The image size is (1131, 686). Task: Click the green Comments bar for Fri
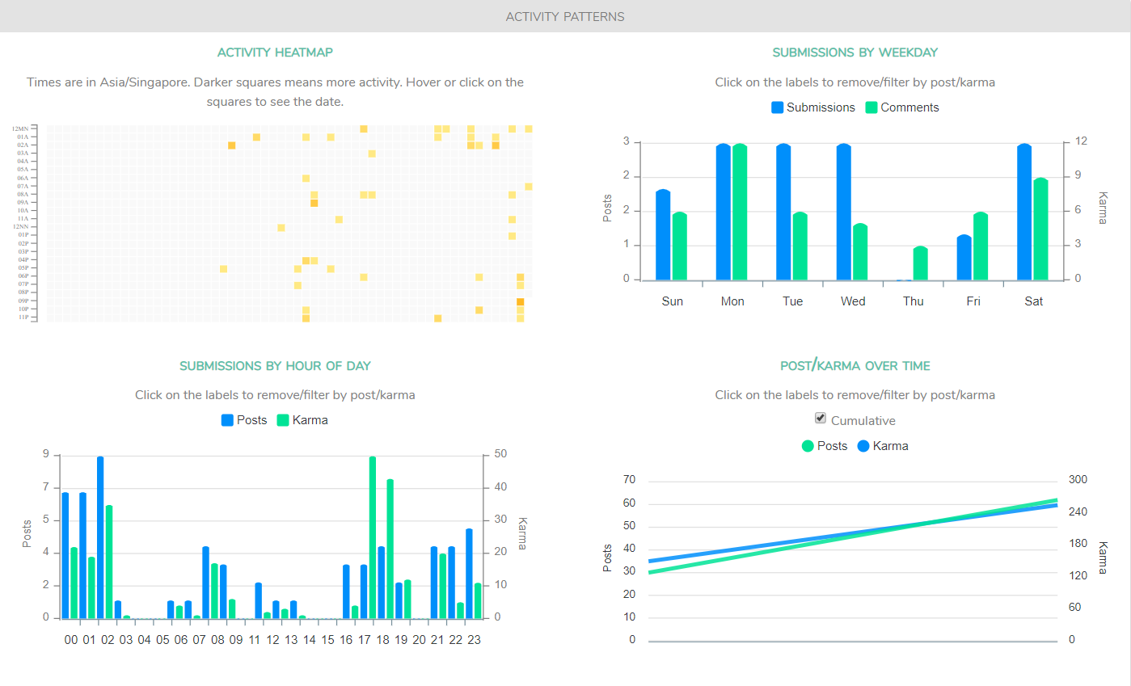[981, 246]
